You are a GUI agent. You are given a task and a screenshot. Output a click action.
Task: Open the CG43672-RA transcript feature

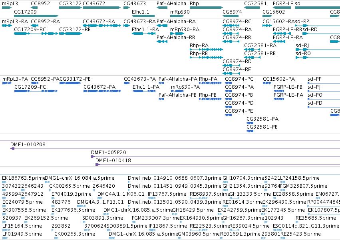point(102,26)
